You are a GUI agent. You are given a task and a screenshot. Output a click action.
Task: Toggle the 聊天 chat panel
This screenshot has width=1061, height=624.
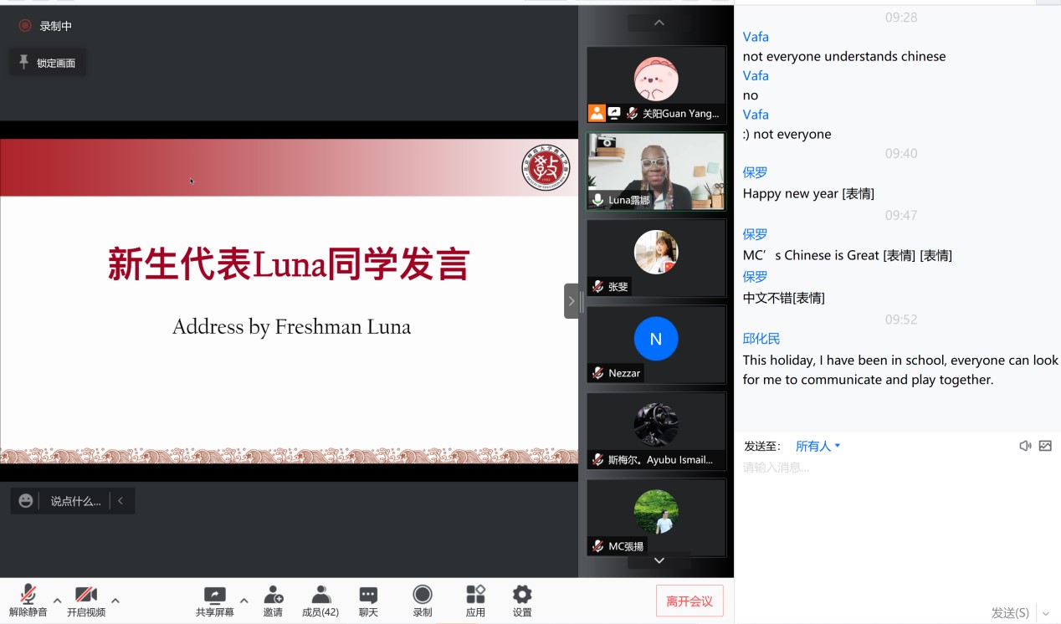[368, 601]
